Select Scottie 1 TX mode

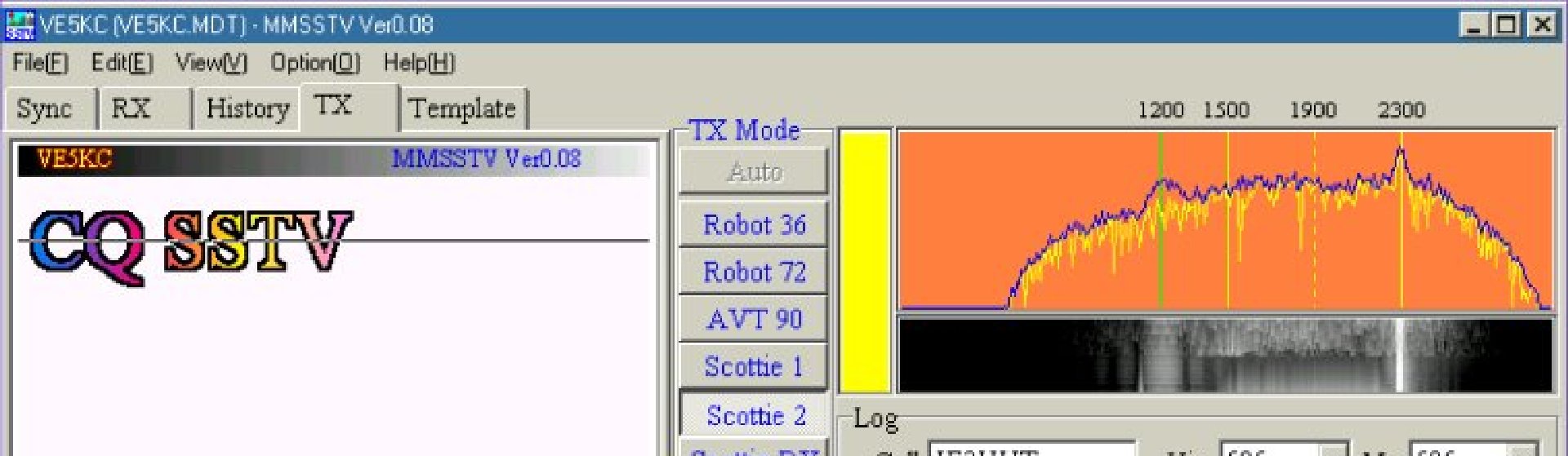[x=754, y=366]
